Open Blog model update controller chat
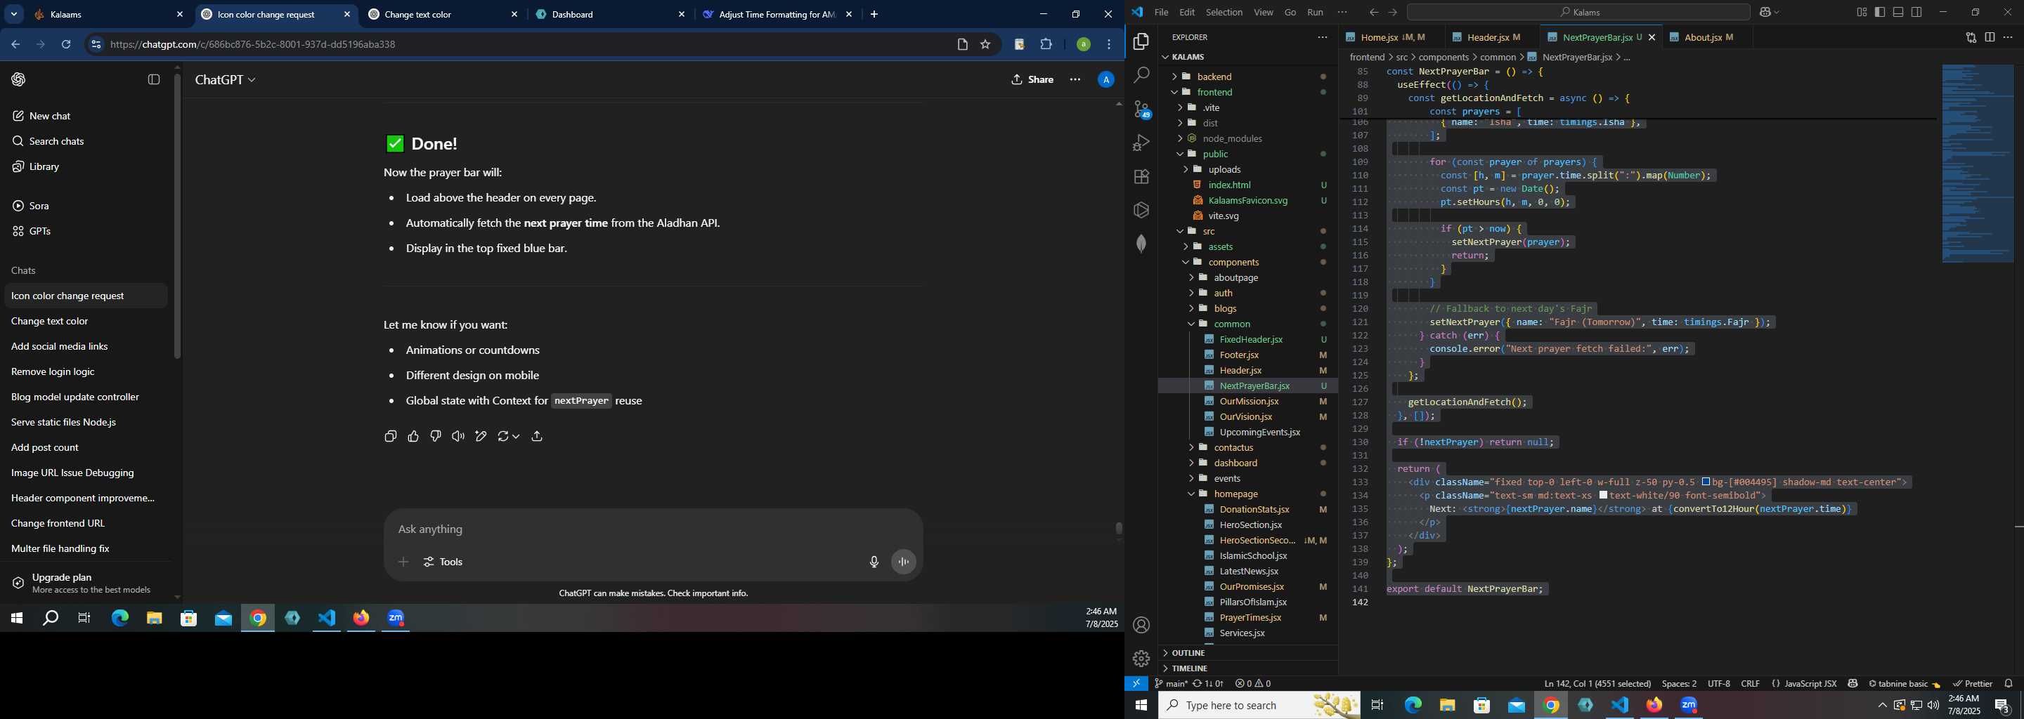 click(x=75, y=397)
